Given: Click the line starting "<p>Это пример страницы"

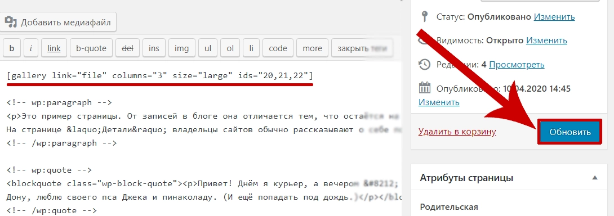Looking at the screenshot, I should [203, 116].
